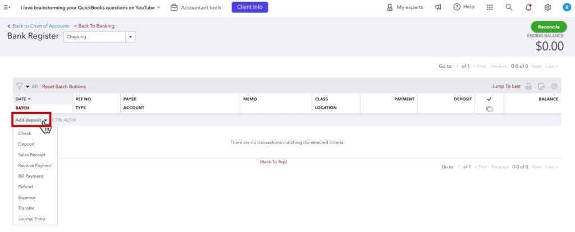Image resolution: width=575 pixels, height=232 pixels.
Task: Click the Back To Top link
Action: coord(273,161)
